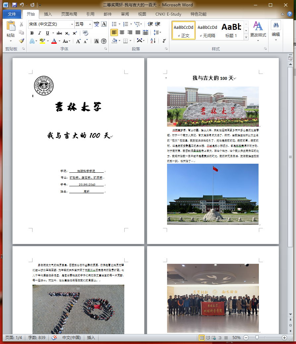Click the 编辑 button
The image size is (296, 344).
coord(276,31)
